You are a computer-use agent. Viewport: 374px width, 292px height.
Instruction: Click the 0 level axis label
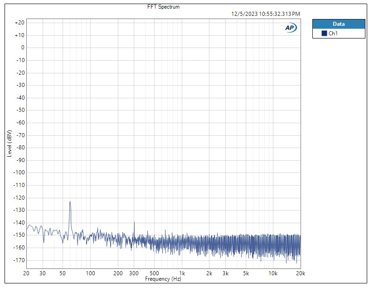tap(23, 48)
